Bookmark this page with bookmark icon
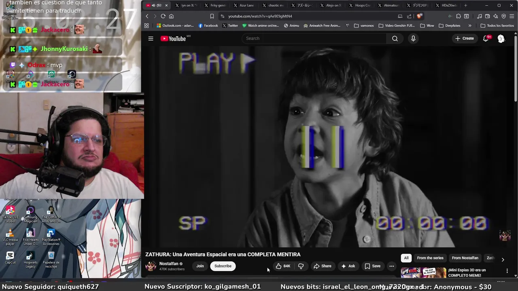The image size is (518, 291). click(212, 16)
